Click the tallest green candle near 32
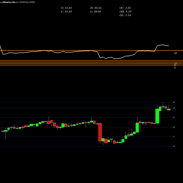The width and height of the screenshot is (183, 183). [x=157, y=116]
